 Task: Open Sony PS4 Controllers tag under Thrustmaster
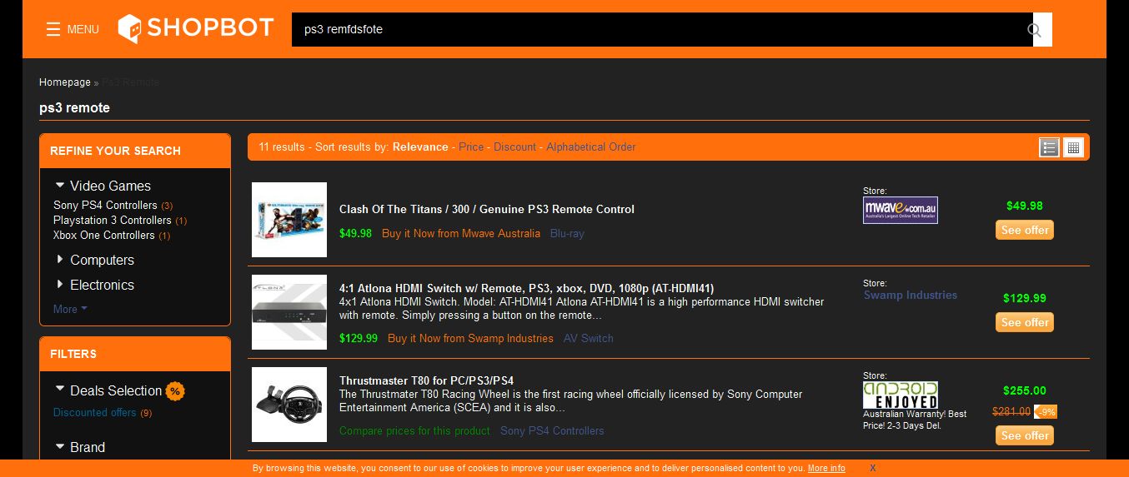[x=552, y=430]
